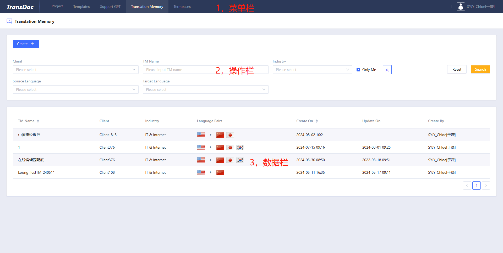
Task: Click the TransDoc logo
Action: [x=20, y=7]
